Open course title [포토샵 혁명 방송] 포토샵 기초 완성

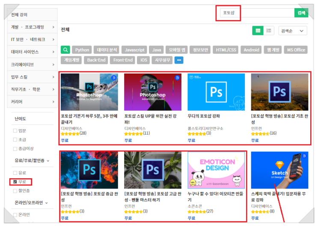pyautogui.click(x=279, y=119)
